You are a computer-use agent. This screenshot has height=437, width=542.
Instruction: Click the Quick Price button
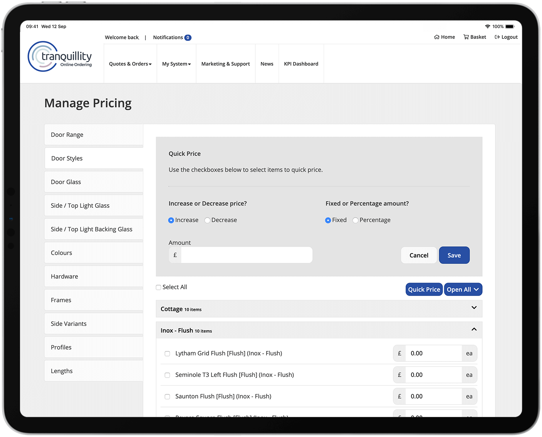point(424,289)
